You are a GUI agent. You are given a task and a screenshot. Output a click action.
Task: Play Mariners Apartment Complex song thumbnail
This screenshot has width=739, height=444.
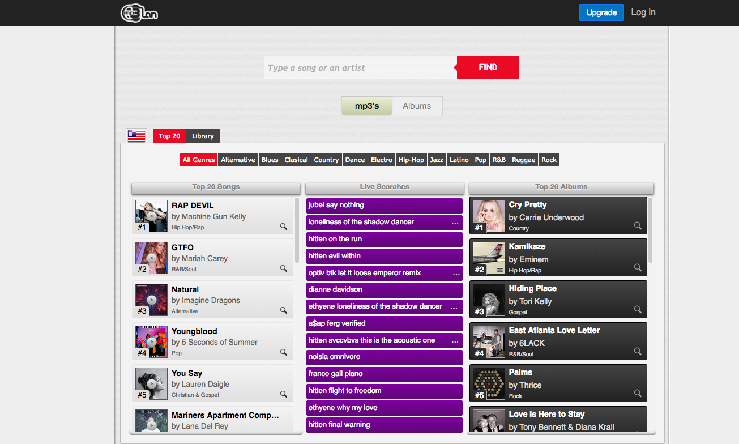(151, 421)
